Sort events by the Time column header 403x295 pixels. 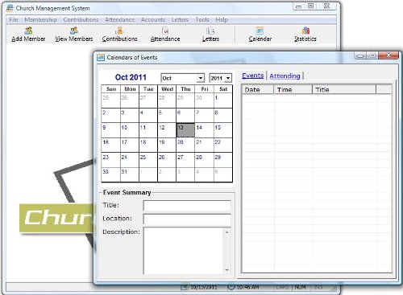tap(293, 89)
